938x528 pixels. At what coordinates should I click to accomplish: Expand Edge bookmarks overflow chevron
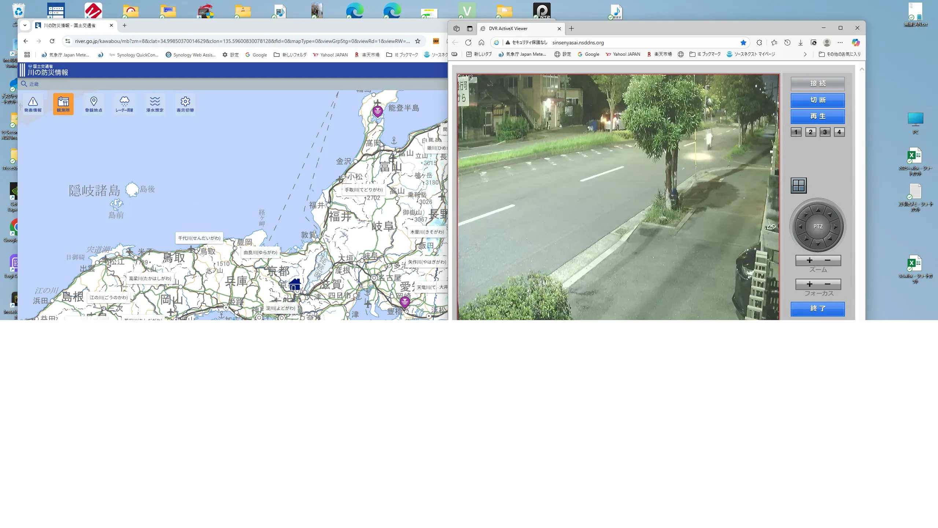coord(805,54)
